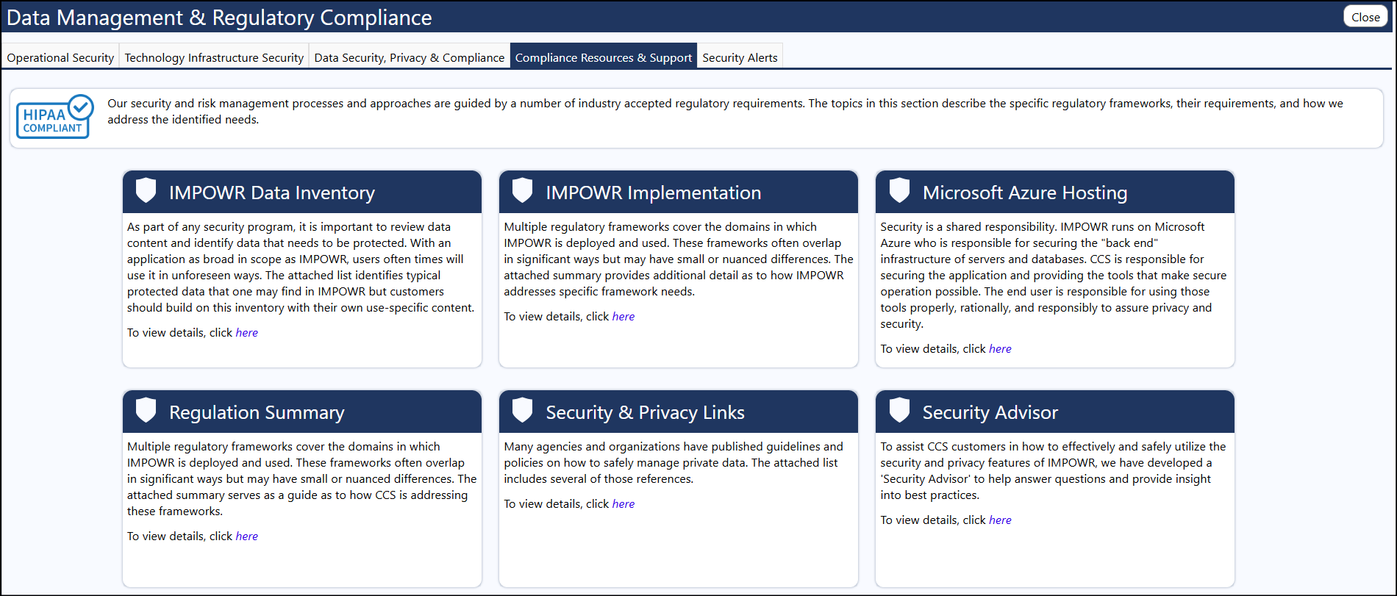Click the HIPAA Compliant badge icon
The height and width of the screenshot is (596, 1397).
[55, 117]
